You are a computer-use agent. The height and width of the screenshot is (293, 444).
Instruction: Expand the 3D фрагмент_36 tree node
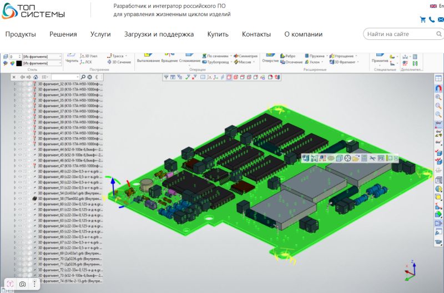(x=14, y=105)
